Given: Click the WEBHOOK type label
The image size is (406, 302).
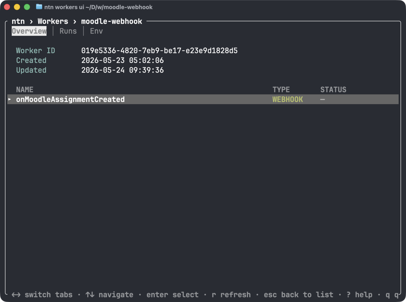Looking at the screenshot, I should click(288, 99).
